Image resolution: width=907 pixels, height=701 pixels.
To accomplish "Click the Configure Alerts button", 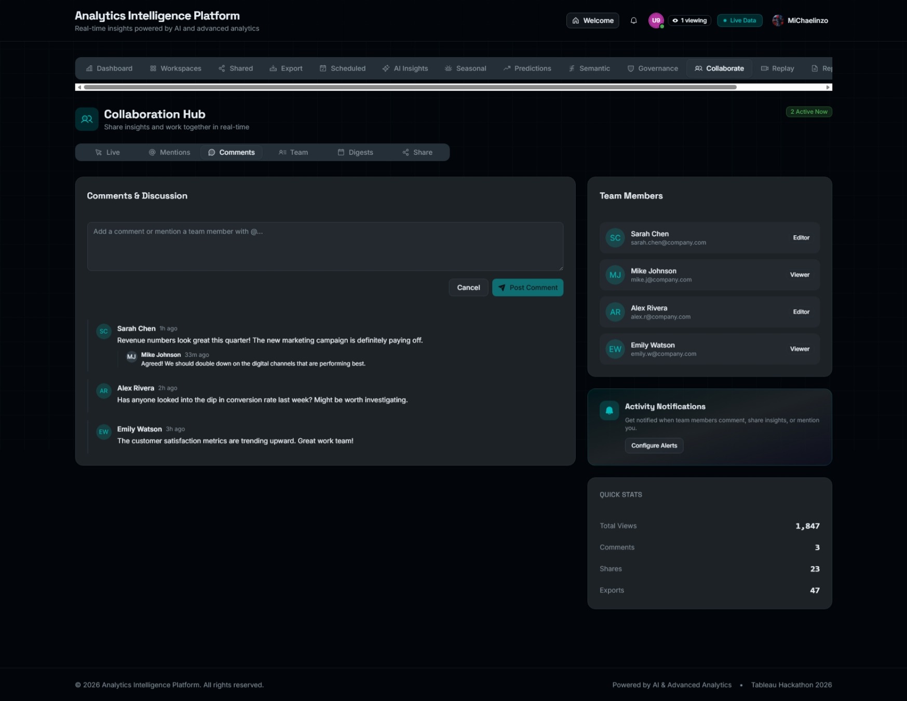I will (654, 446).
